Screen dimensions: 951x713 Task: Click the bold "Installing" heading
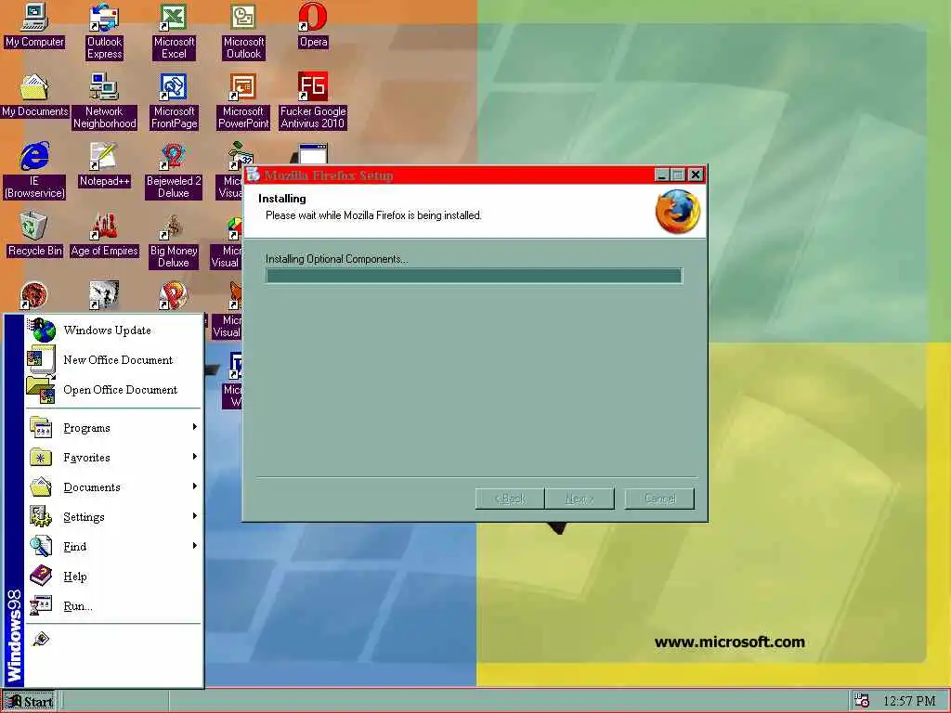282,199
